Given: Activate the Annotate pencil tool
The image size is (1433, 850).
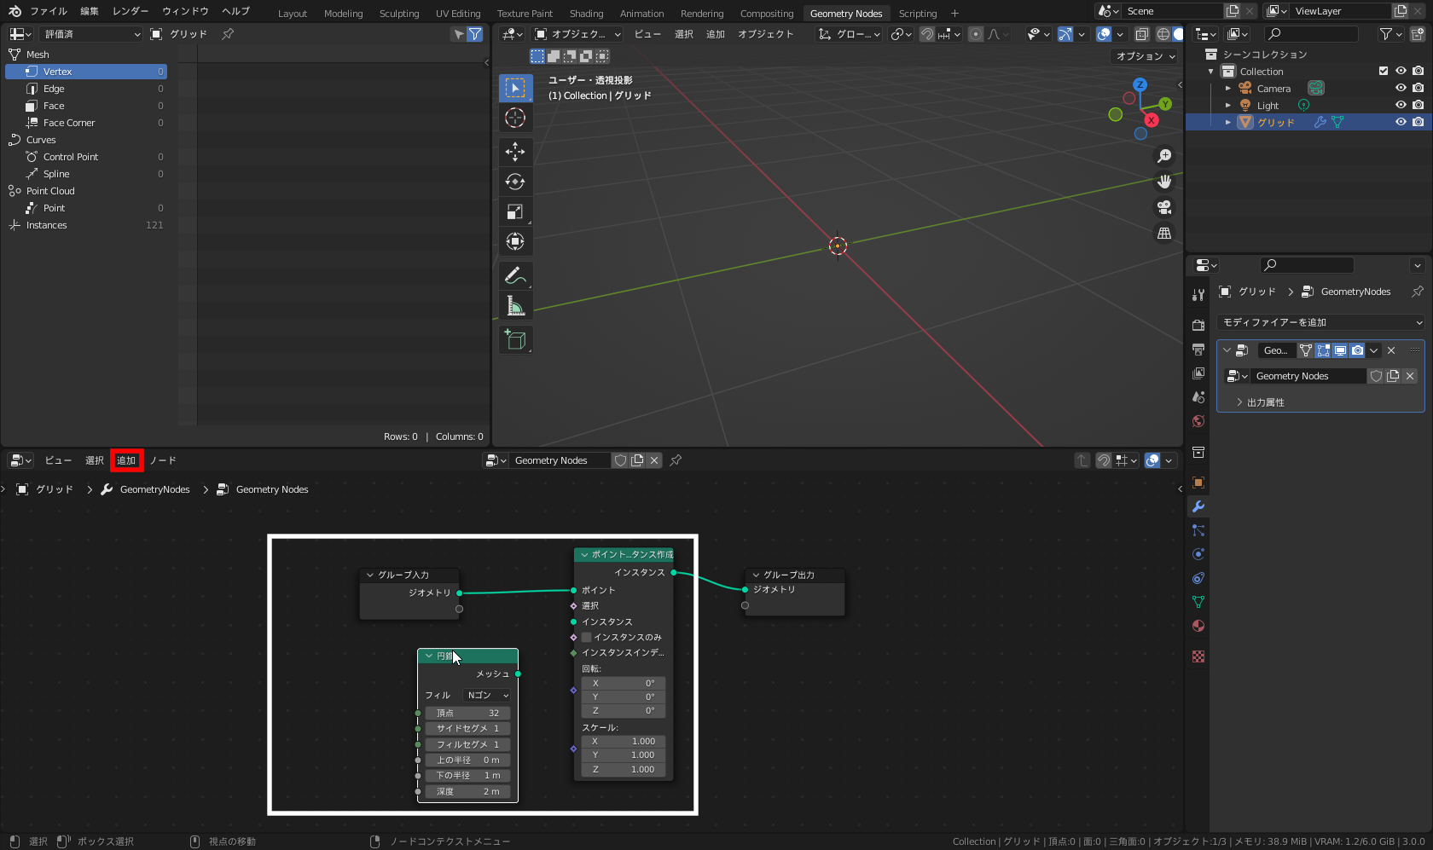Looking at the screenshot, I should point(515,275).
